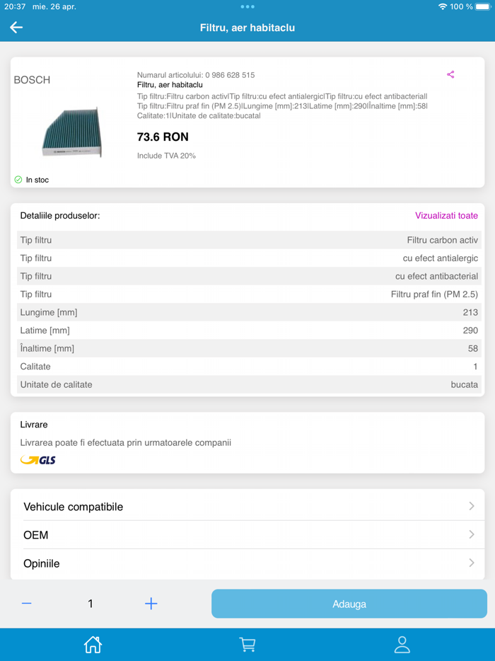The height and width of the screenshot is (661, 495).
Task: Tap the Filtru, aer habitaclu product title
Action: coord(170,84)
